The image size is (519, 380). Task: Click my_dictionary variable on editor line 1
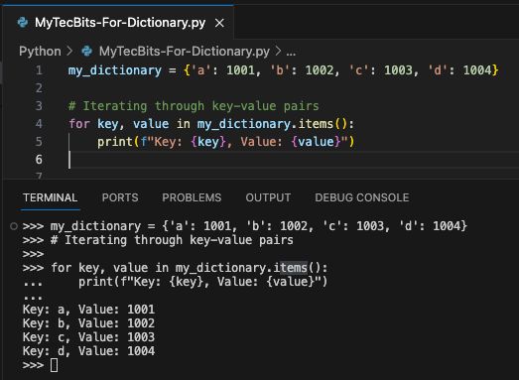coord(115,70)
